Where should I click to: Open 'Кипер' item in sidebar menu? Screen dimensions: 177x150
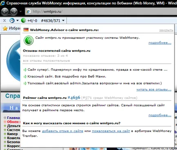pos(12,134)
